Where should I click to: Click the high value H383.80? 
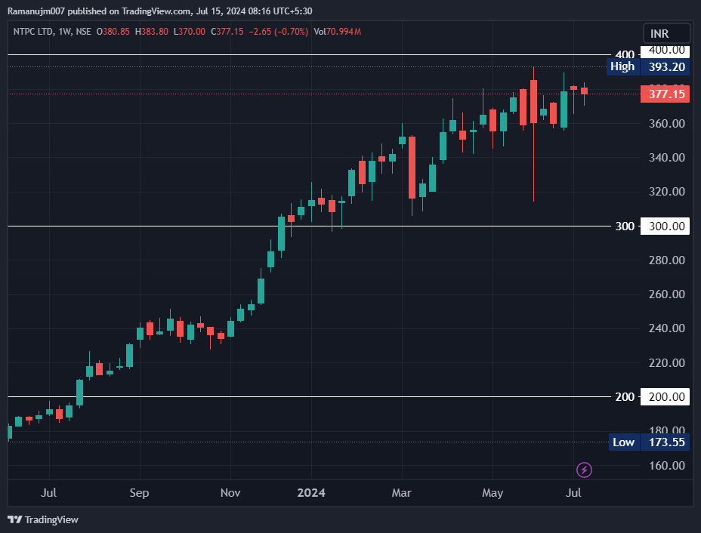tap(152, 32)
